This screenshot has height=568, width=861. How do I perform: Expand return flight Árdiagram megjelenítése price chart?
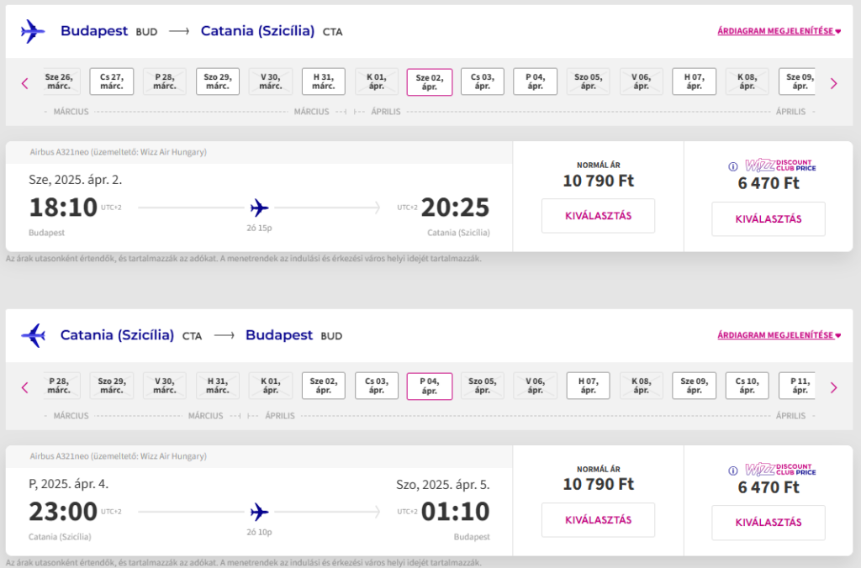coord(779,335)
